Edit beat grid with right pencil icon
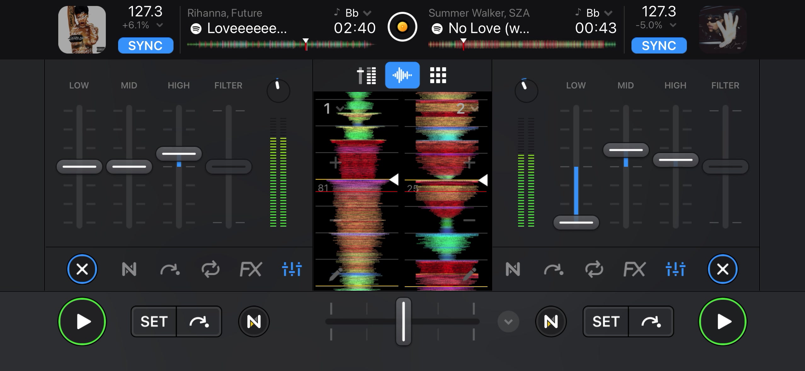The height and width of the screenshot is (371, 805). pos(469,274)
